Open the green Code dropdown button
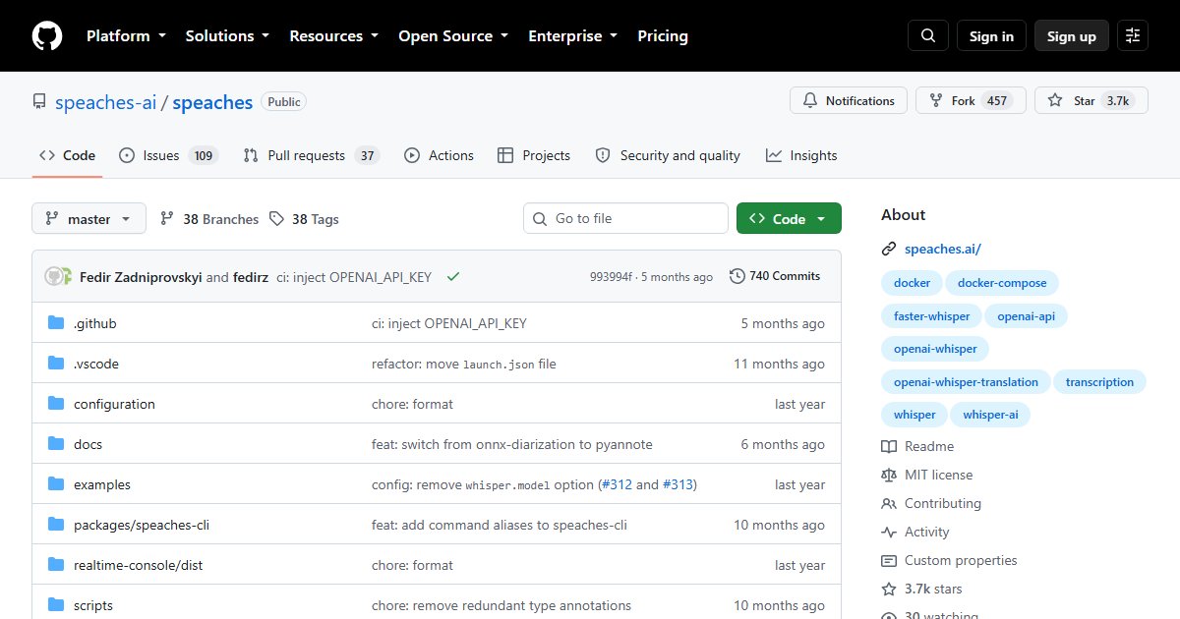 pos(789,219)
